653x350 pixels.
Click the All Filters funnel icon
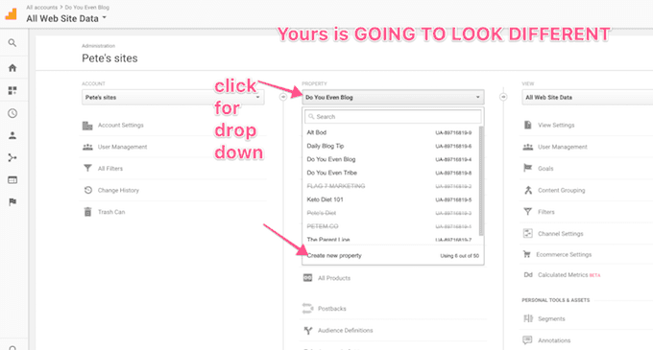pos(87,169)
